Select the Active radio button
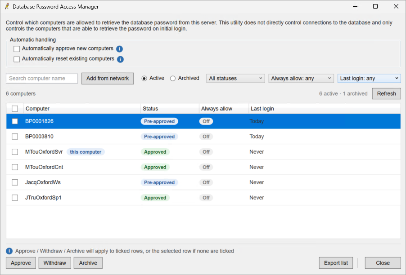This screenshot has height=275, width=406. click(144, 78)
